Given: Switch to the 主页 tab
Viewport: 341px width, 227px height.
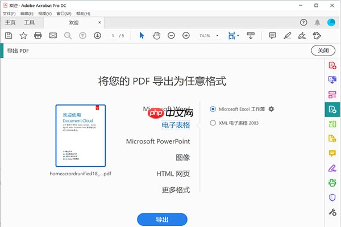Looking at the screenshot, I should click(10, 23).
